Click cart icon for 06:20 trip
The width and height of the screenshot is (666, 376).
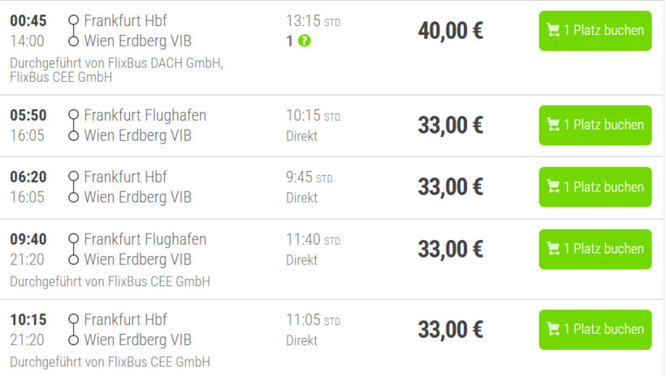(x=553, y=187)
